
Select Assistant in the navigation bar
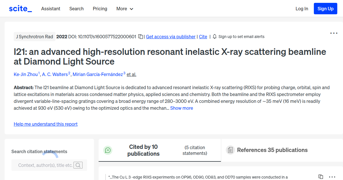click(x=51, y=9)
